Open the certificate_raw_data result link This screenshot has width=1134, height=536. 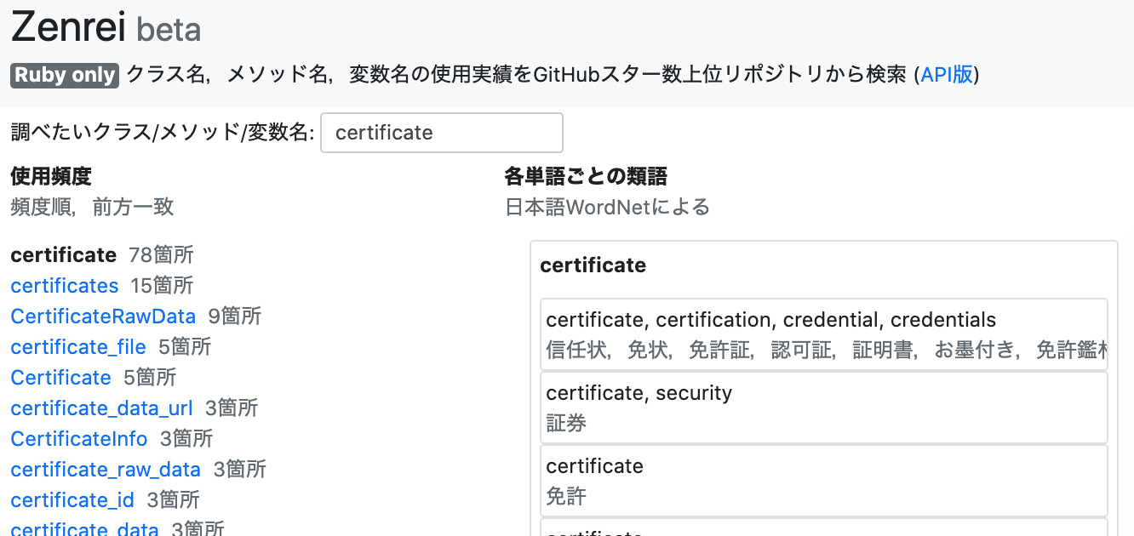106,469
